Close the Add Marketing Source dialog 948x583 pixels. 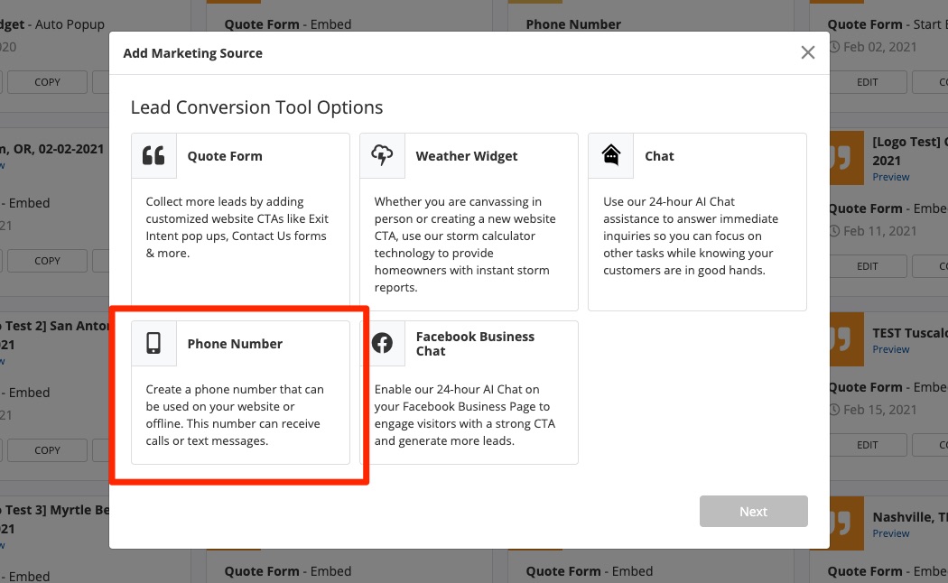[x=808, y=52]
